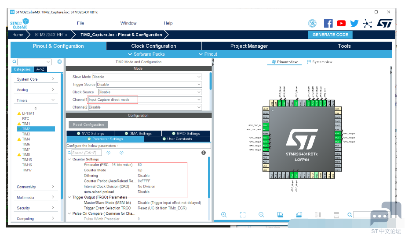Fit the pinout to the window
This screenshot has width=405, height=238.
pos(243,215)
